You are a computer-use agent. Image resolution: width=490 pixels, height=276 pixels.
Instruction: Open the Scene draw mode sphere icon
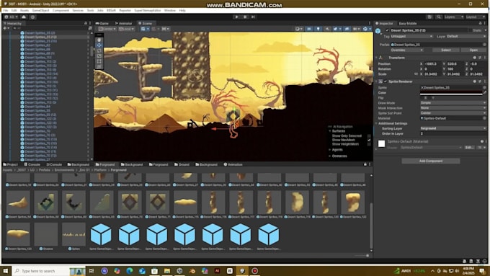(298, 29)
